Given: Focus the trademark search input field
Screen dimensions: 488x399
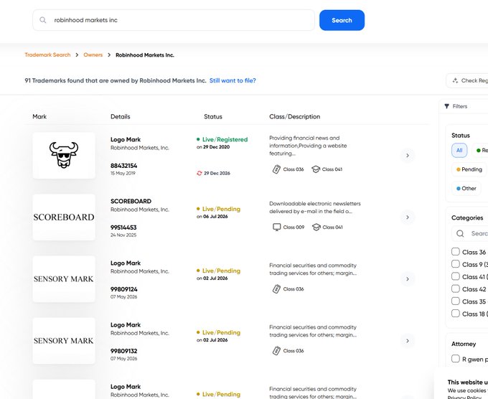Looking at the screenshot, I should pyautogui.click(x=174, y=20).
